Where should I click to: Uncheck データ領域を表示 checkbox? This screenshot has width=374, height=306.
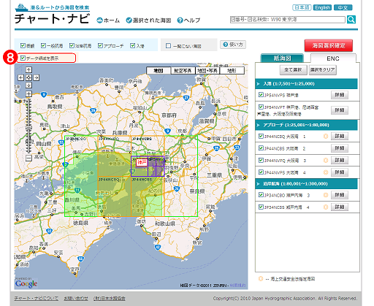click(x=23, y=58)
